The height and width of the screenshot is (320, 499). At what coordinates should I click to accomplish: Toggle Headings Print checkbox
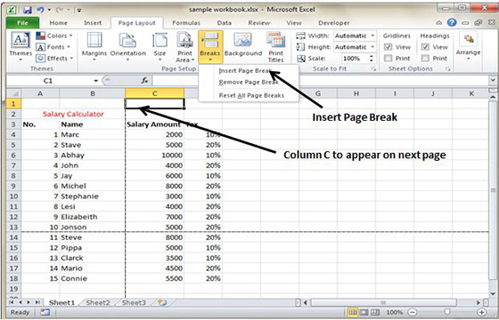[425, 59]
